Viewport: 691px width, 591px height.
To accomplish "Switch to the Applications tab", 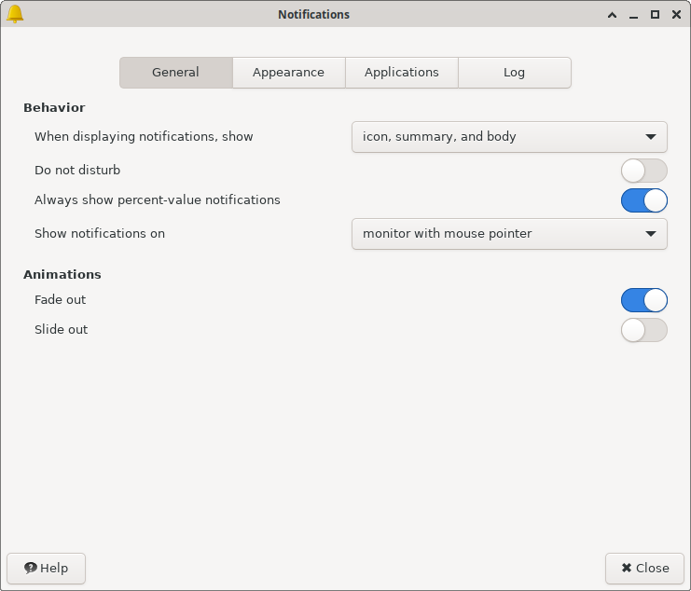I will click(402, 73).
